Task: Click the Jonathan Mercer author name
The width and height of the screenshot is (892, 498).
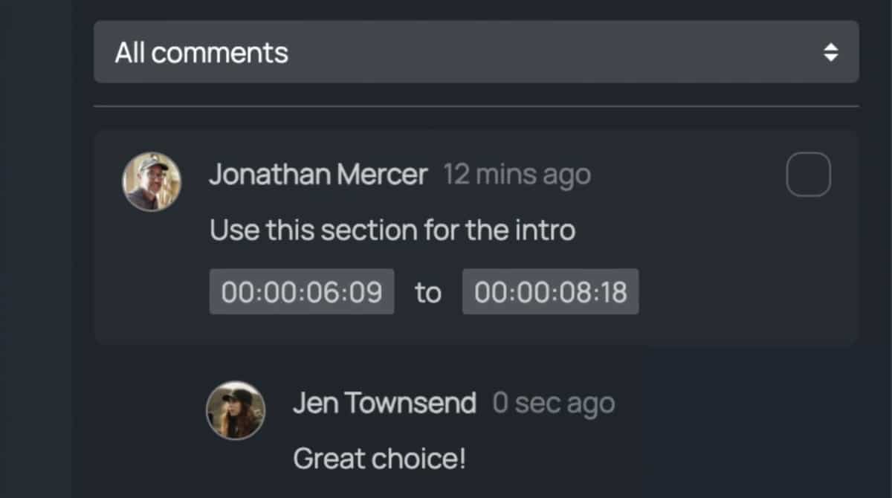Action: tap(318, 175)
